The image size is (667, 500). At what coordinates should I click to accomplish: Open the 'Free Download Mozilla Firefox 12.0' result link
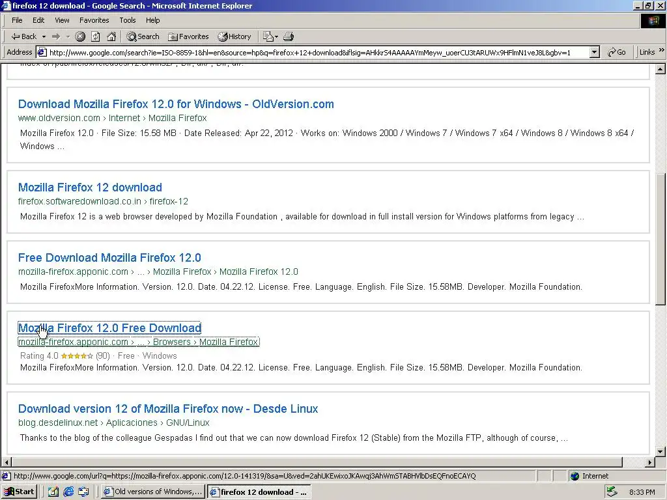[x=109, y=258]
